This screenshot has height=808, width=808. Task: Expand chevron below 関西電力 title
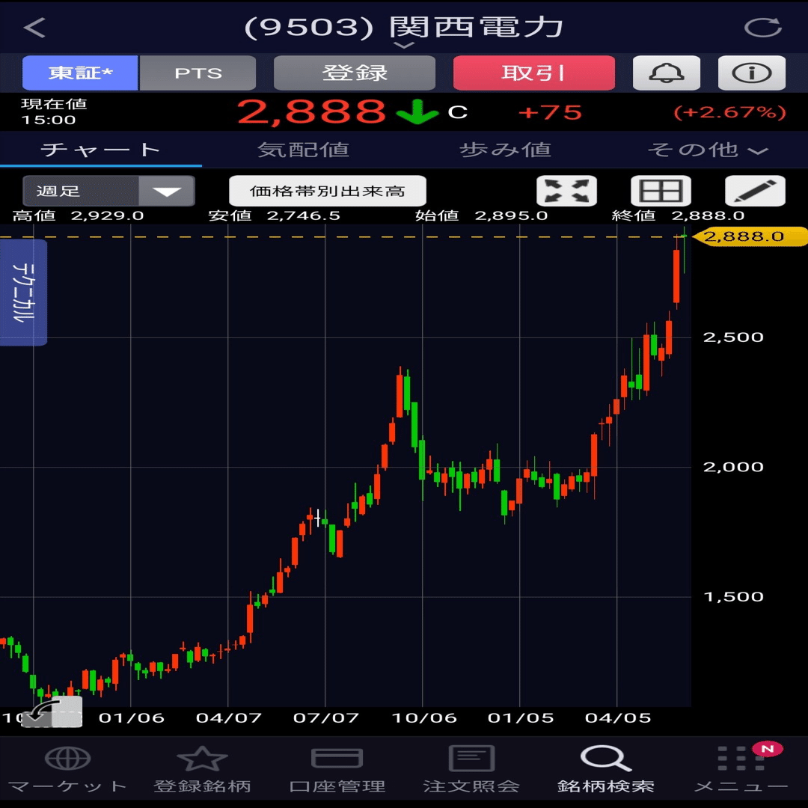click(404, 46)
